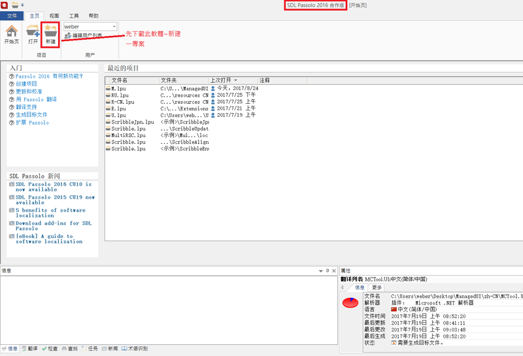This screenshot has height=356, width=523.
Task: Click the pie chart icon in properties panel
Action: [x=350, y=302]
